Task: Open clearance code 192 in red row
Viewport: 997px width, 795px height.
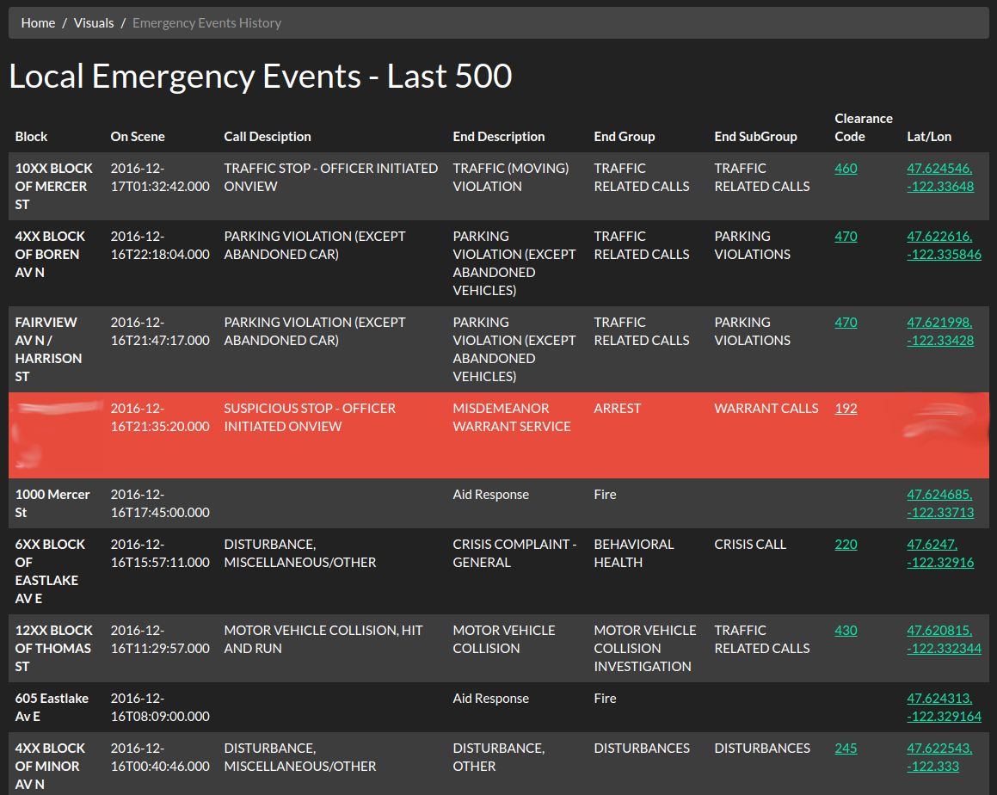Action: pyautogui.click(x=846, y=409)
